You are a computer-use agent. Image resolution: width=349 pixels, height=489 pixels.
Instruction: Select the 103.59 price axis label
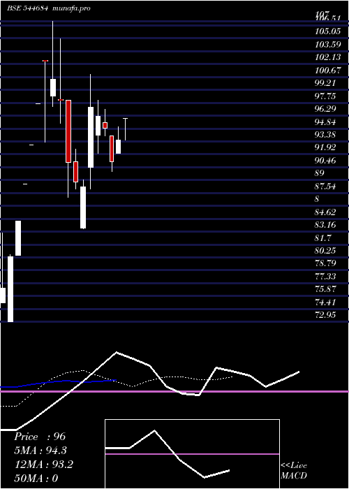(327, 45)
